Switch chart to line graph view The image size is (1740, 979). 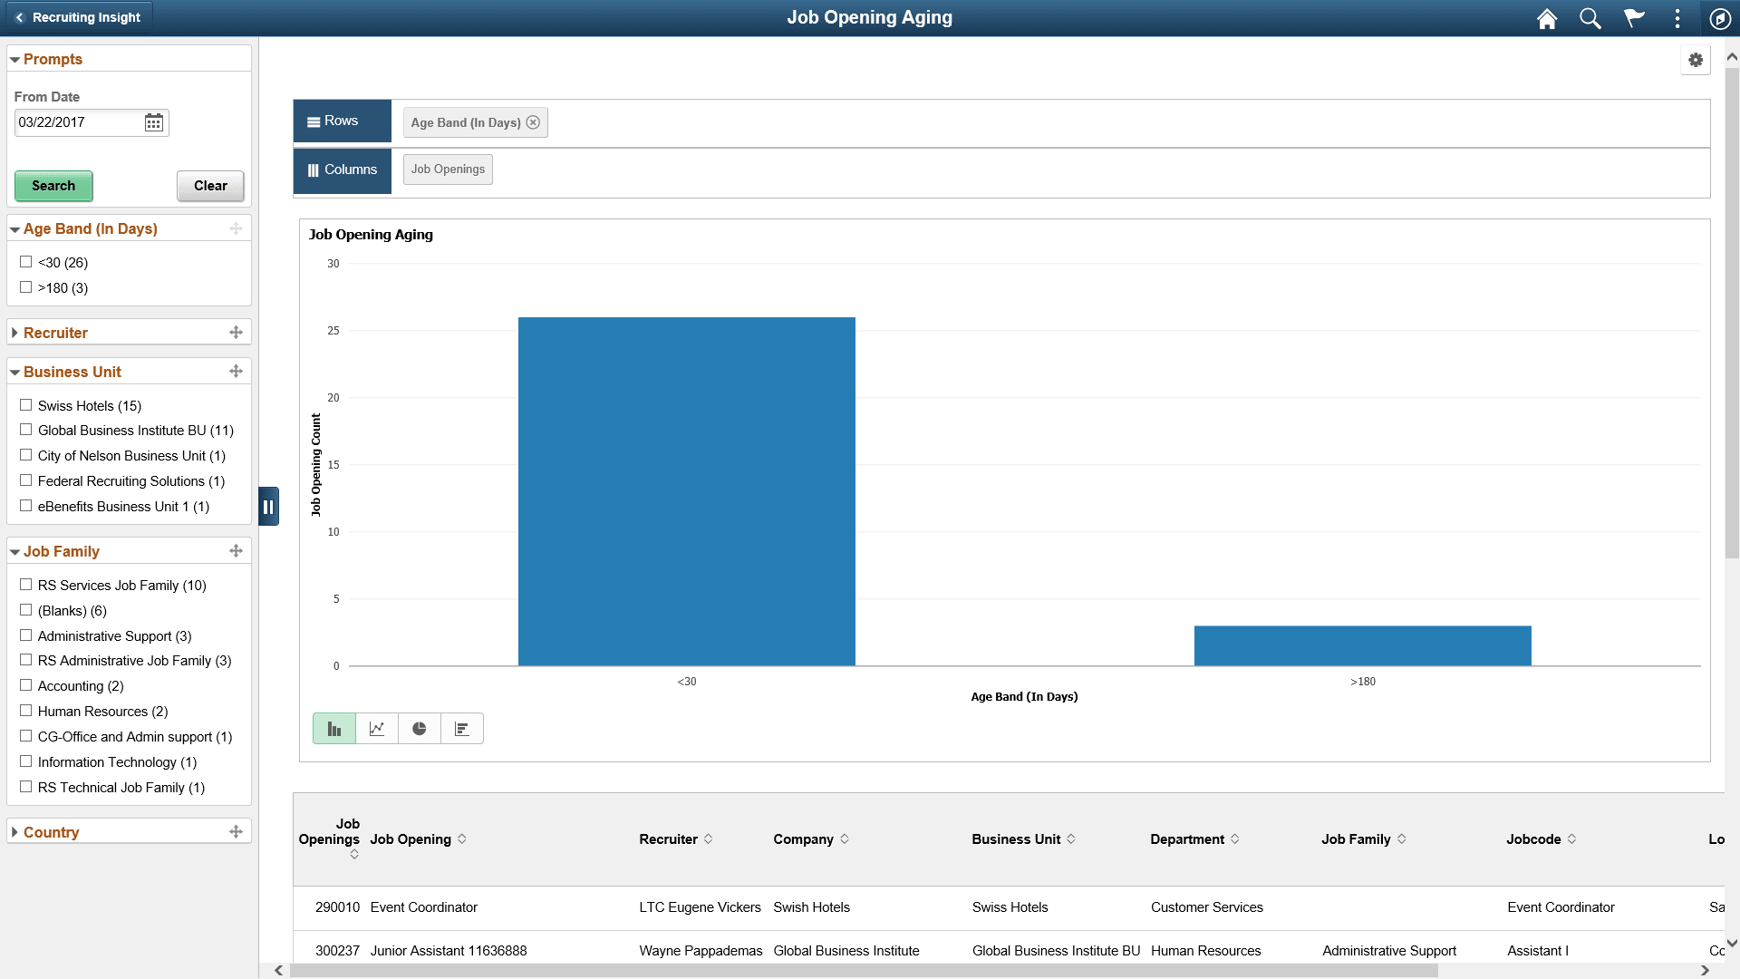click(377, 729)
